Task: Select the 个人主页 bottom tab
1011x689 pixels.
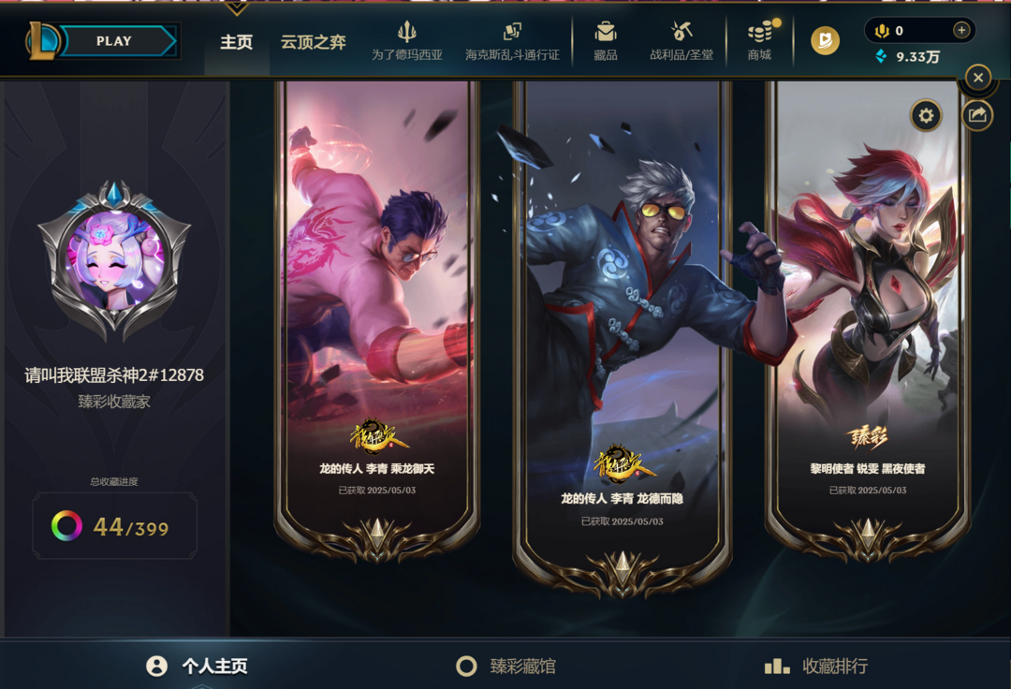Action: click(x=198, y=666)
